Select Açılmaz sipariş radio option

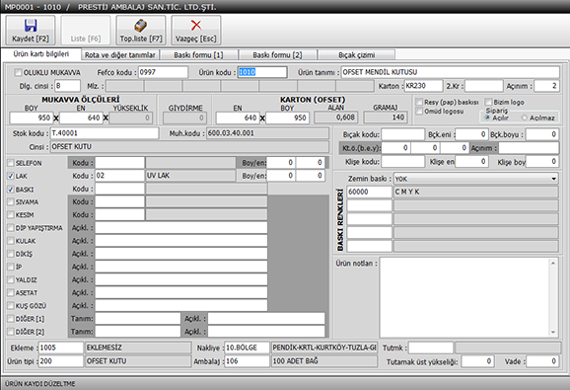coord(525,117)
